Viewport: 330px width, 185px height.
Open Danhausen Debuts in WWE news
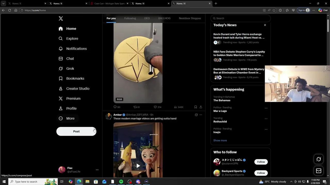pos(239,73)
